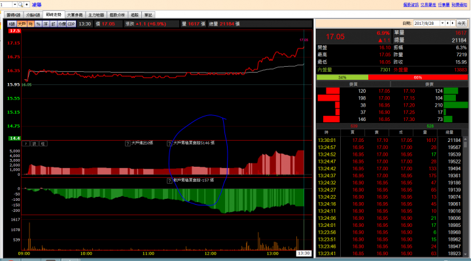Click the 說 explanation button in indicator panel
The width and height of the screenshot is (471, 261).
click(x=35, y=144)
